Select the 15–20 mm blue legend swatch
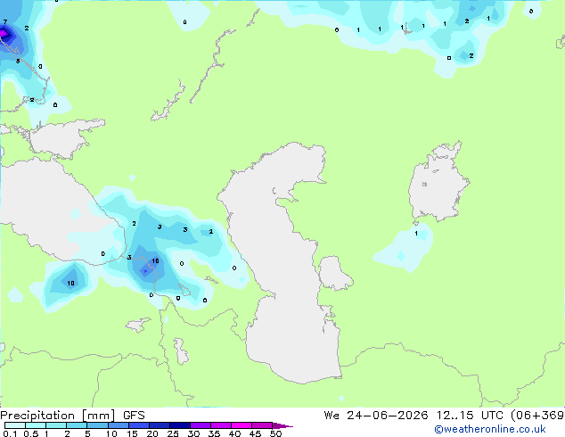Viewport: 565px width, 437px height. (x=139, y=425)
